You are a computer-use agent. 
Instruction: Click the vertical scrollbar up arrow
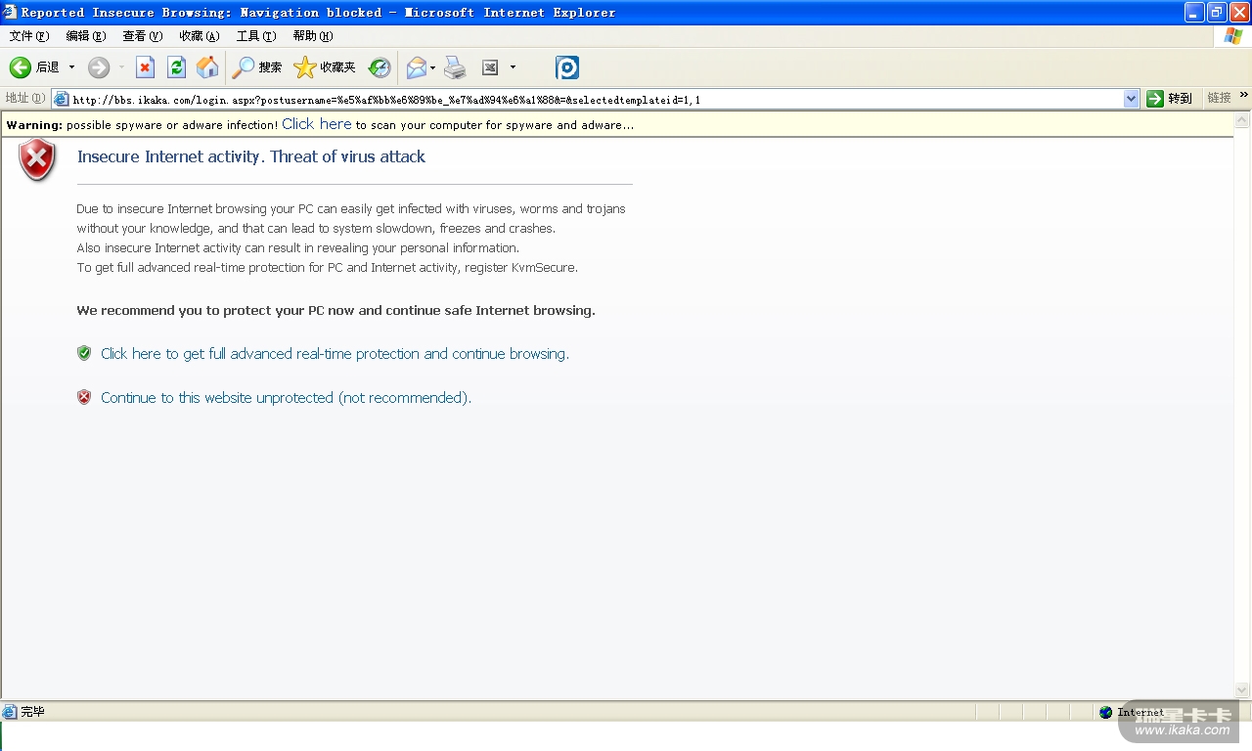[1242, 121]
